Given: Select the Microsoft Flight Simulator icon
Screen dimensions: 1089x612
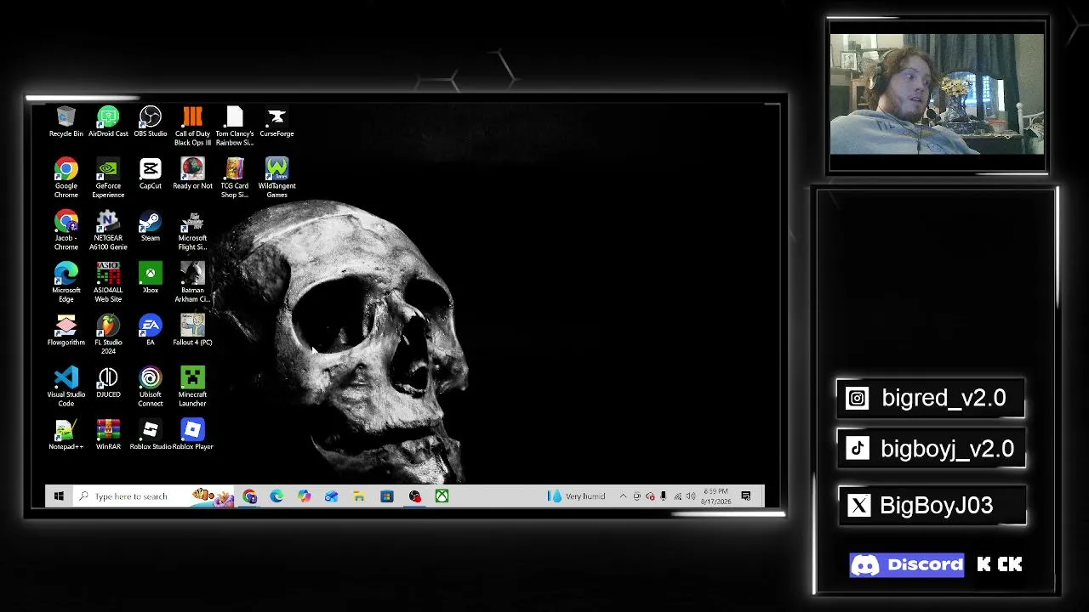Looking at the screenshot, I should tap(192, 230).
